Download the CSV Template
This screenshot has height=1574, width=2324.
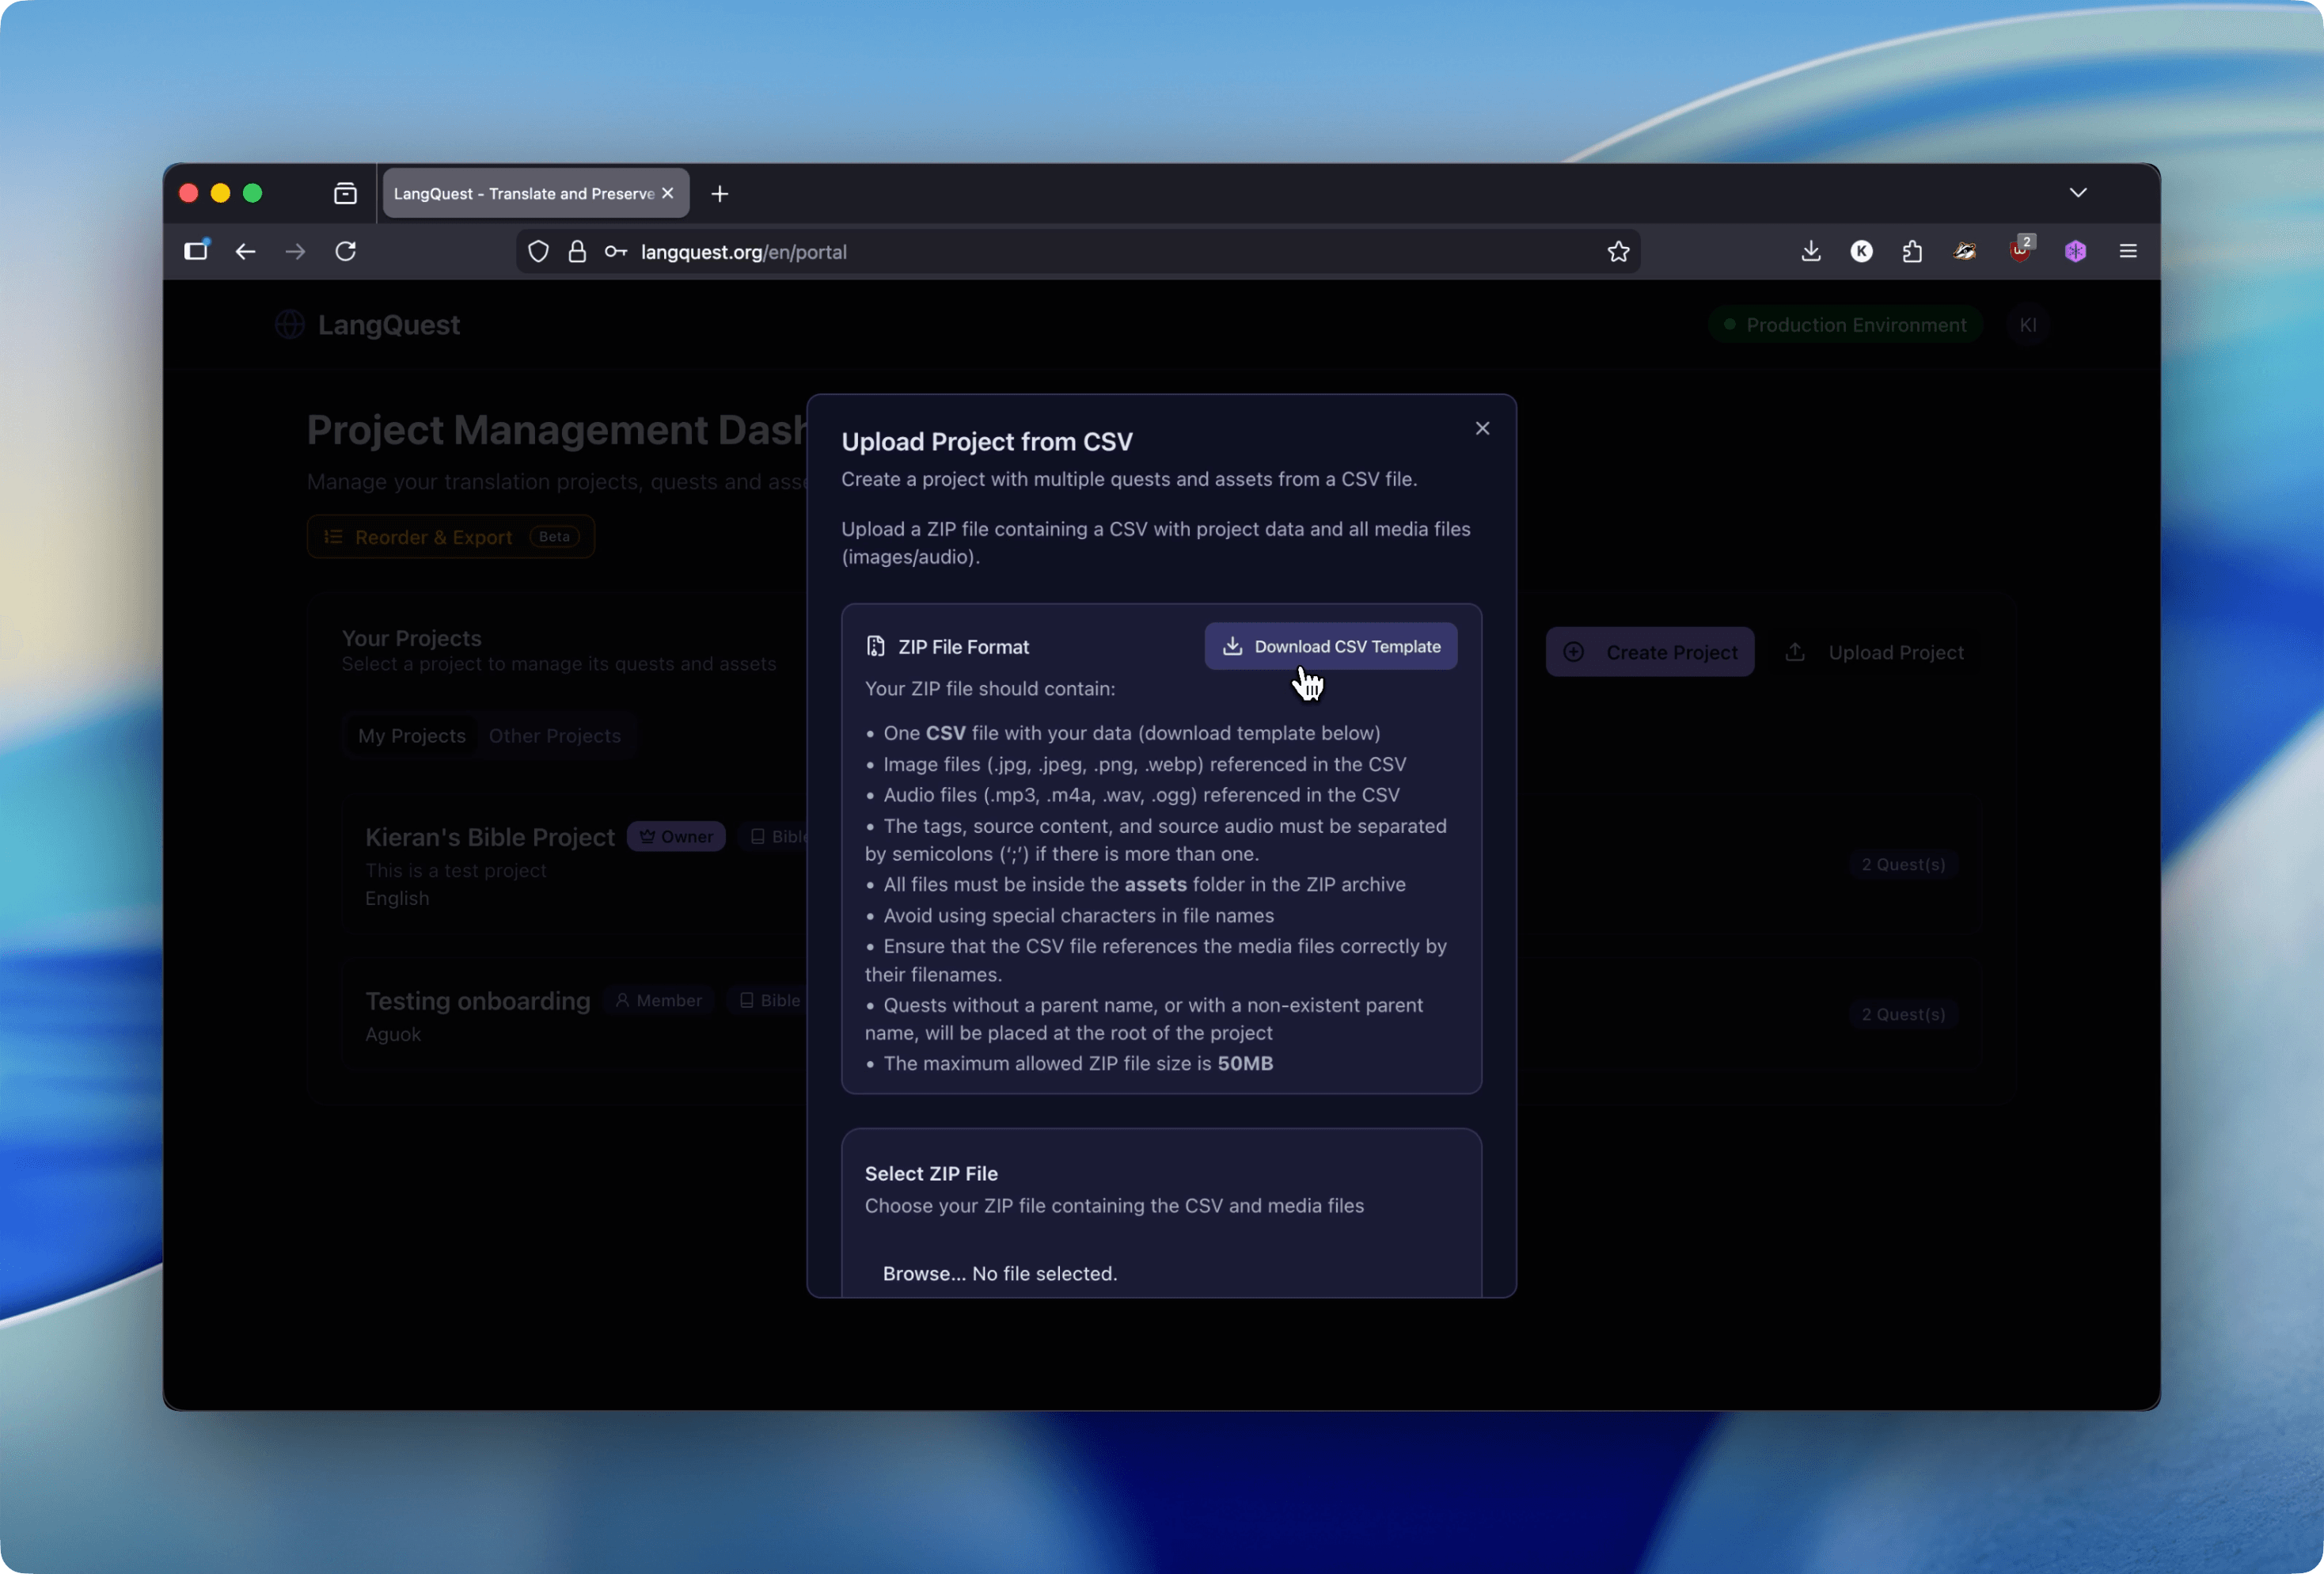[x=1330, y=646]
